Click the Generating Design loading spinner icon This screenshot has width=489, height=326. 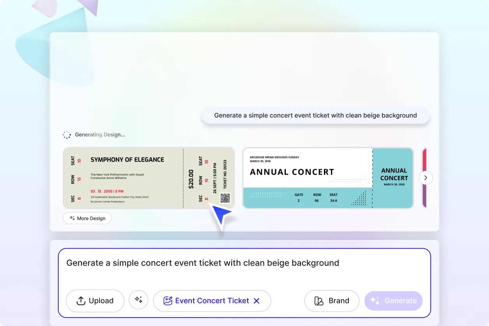pyautogui.click(x=67, y=134)
